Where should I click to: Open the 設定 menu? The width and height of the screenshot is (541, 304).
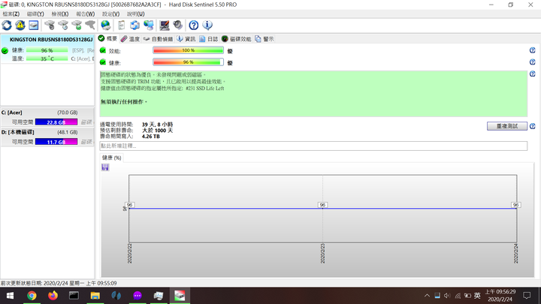point(110,14)
